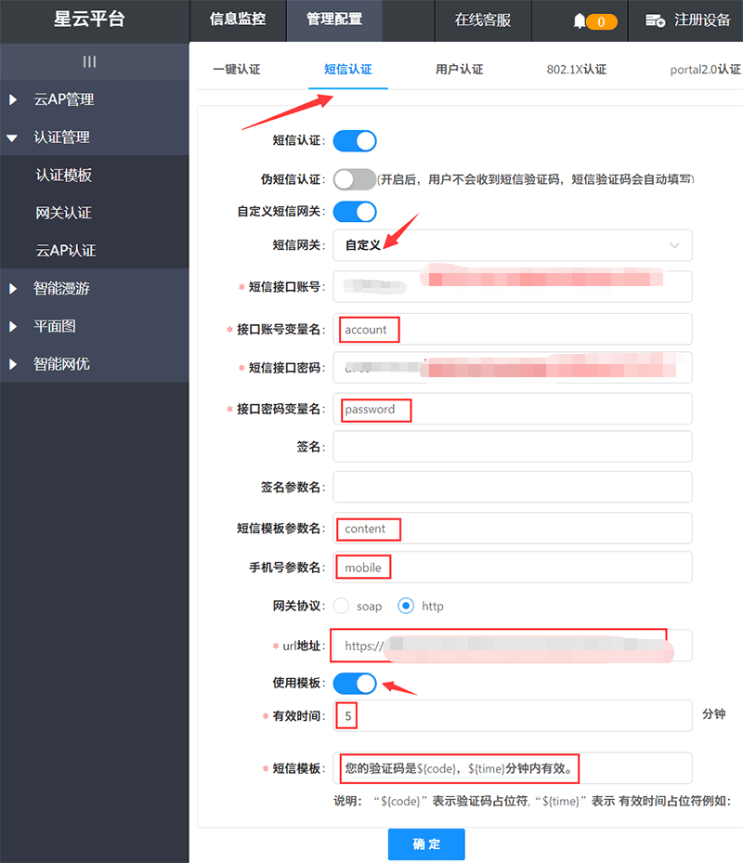The height and width of the screenshot is (863, 743).
Task: Select the soap radio button
Action: pos(341,605)
